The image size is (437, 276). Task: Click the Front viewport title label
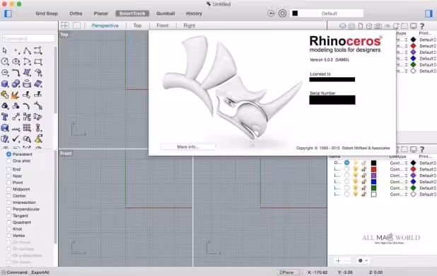[66, 154]
